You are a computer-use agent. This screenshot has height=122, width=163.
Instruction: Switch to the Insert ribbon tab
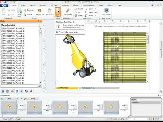(23, 5)
